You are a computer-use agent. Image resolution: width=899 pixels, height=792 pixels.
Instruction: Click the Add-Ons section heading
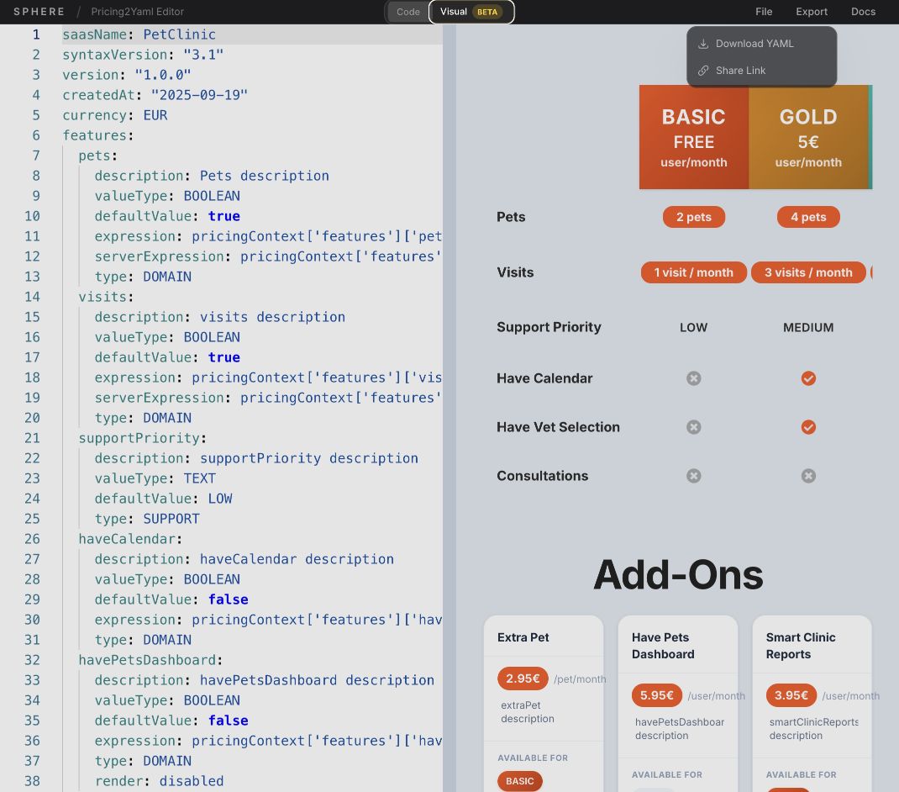[678, 574]
